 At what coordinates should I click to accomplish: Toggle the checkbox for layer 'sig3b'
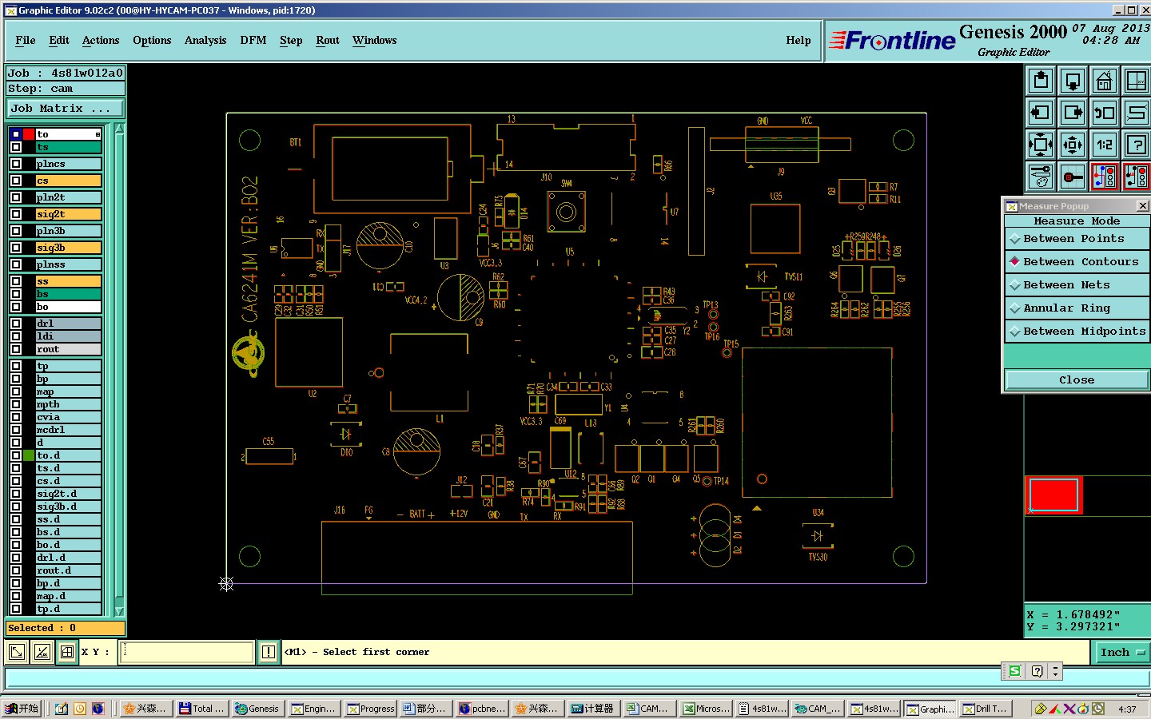[x=16, y=248]
